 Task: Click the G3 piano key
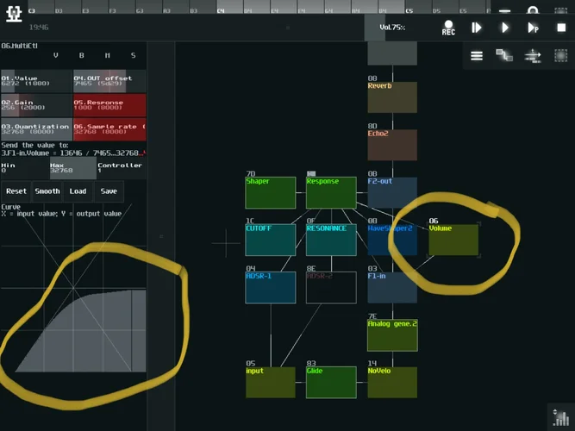tap(149, 7)
